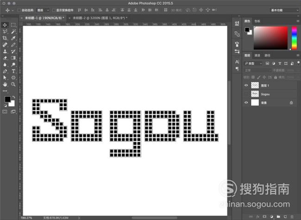
Task: Click foreground swatch in Color panel
Action: click(x=247, y=30)
